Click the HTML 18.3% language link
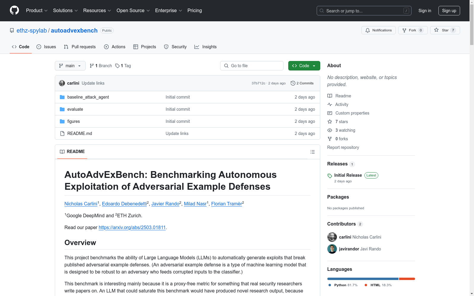 [378, 285]
